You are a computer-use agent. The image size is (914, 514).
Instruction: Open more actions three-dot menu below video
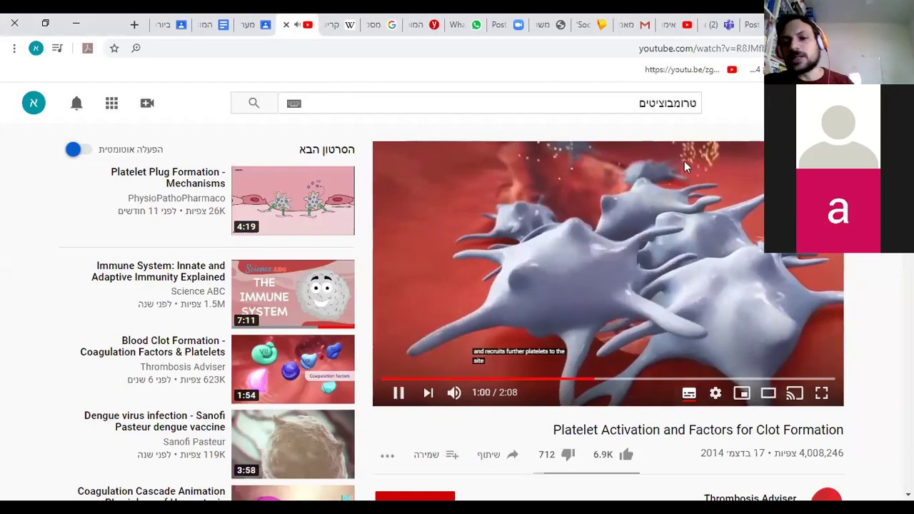[x=387, y=455]
